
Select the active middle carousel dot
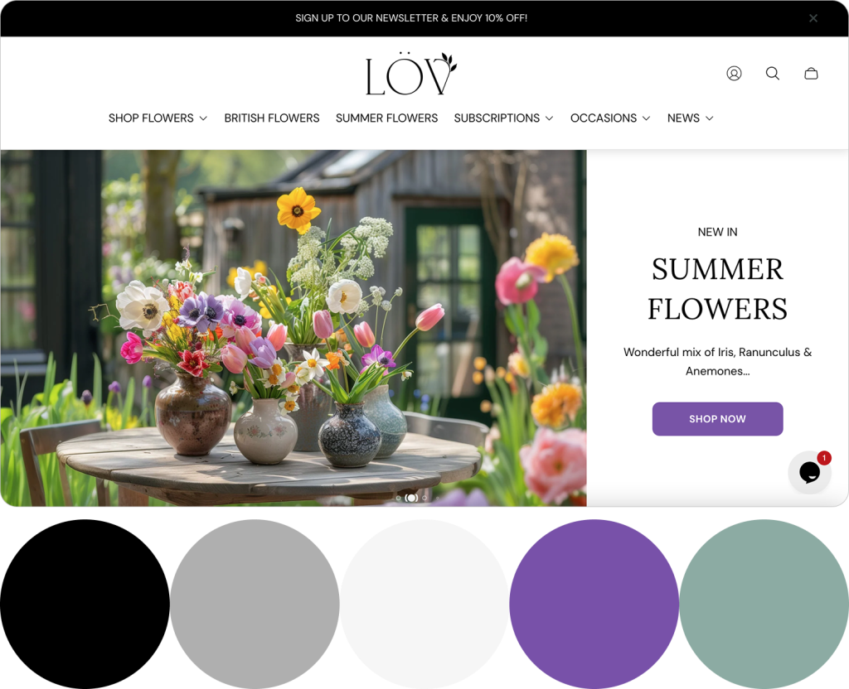coord(411,498)
